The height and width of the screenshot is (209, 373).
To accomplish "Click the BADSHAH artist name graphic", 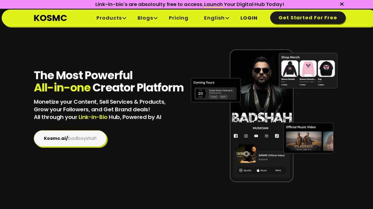I will [262, 117].
